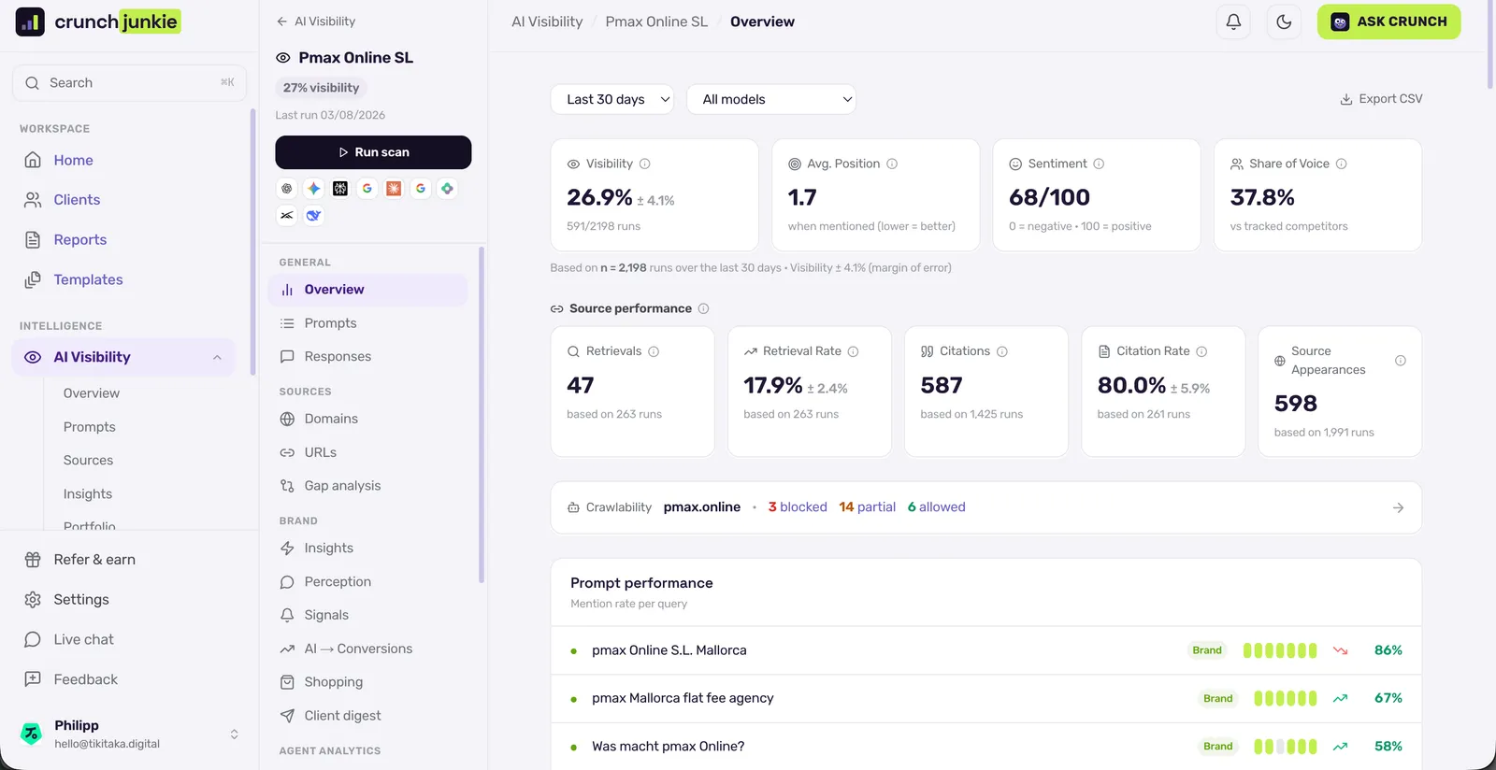Viewport: 1496px width, 770px height.
Task: Open Feedback
Action: tap(85, 679)
